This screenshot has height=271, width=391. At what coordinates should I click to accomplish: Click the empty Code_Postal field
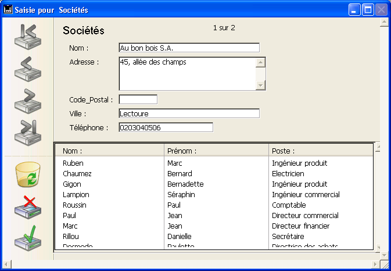[138, 99]
